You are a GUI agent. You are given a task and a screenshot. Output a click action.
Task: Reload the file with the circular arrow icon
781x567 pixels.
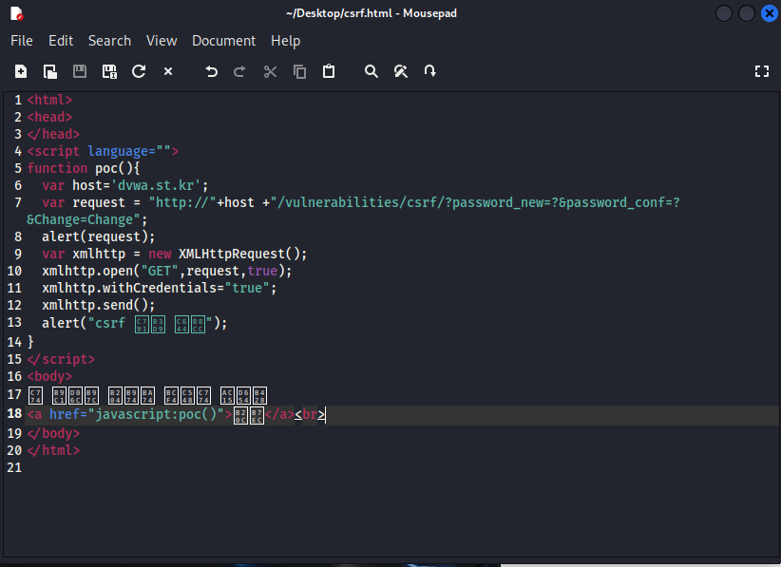[x=139, y=71]
